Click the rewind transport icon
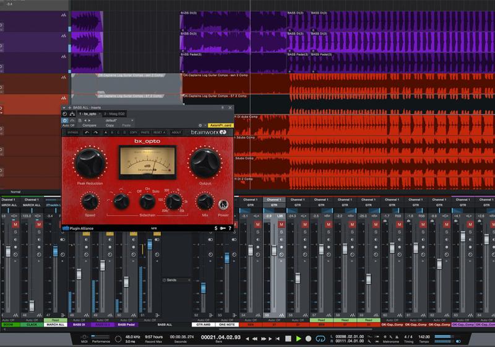The width and height of the screenshot is (495, 347). tap(255, 339)
